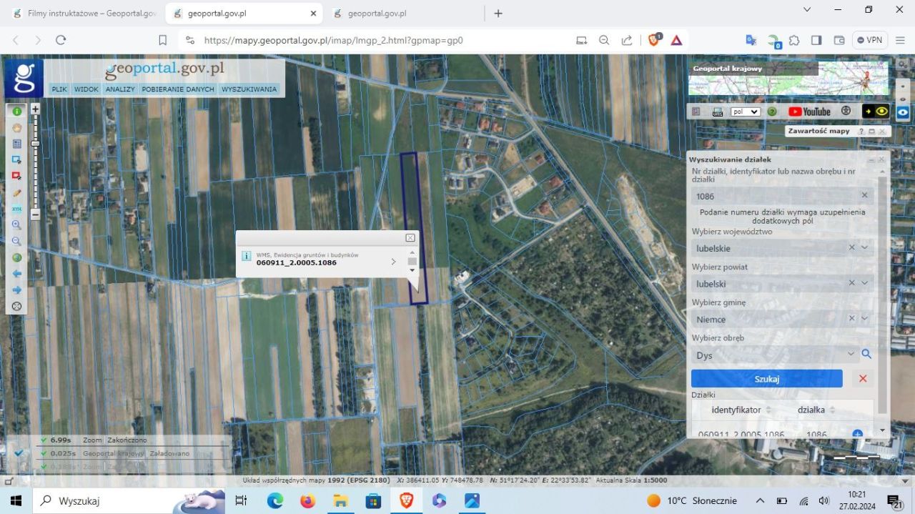
Task: Click the XYH coordinates tool
Action: [16, 209]
